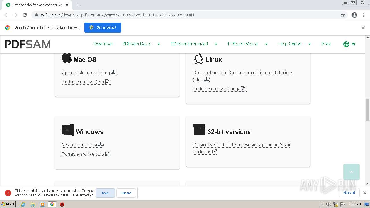
Task: Expand the Help Center dropdown arrow
Action: [x=310, y=44]
